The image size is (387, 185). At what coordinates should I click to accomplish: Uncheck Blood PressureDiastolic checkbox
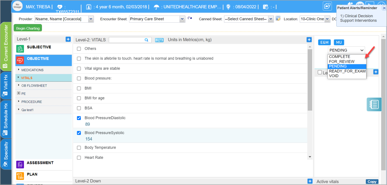click(x=79, y=118)
